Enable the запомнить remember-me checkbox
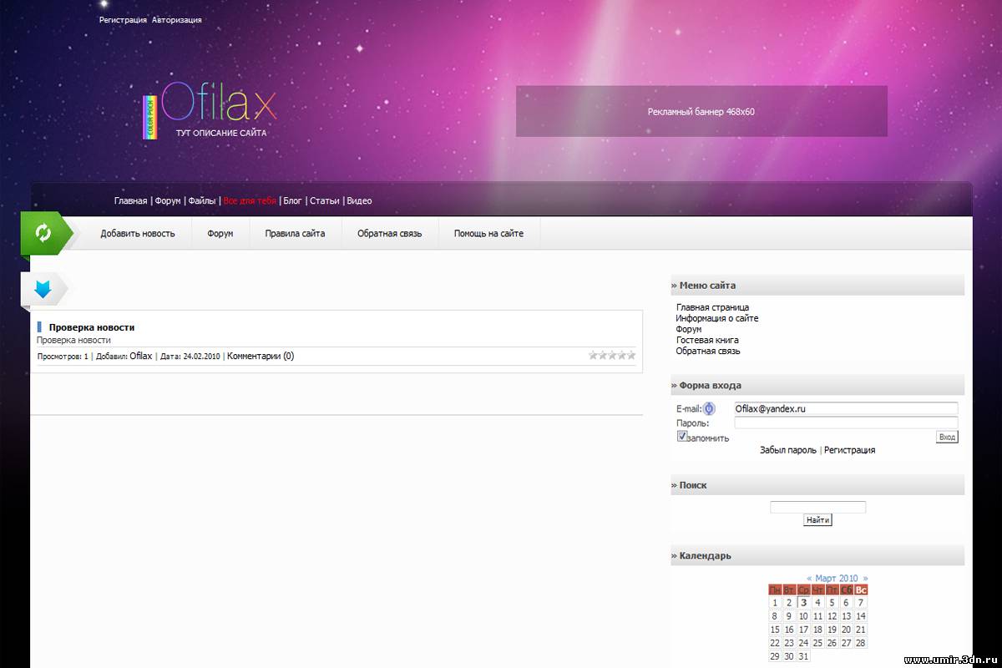The height and width of the screenshot is (668, 1002). click(x=682, y=436)
